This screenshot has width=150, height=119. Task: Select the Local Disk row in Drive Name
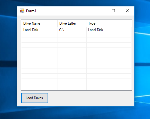point(31,30)
